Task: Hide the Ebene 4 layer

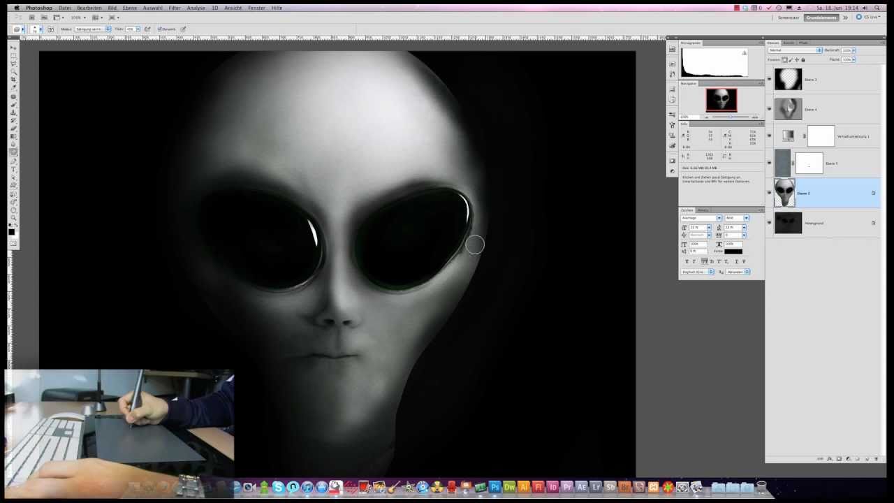Action: (x=770, y=109)
